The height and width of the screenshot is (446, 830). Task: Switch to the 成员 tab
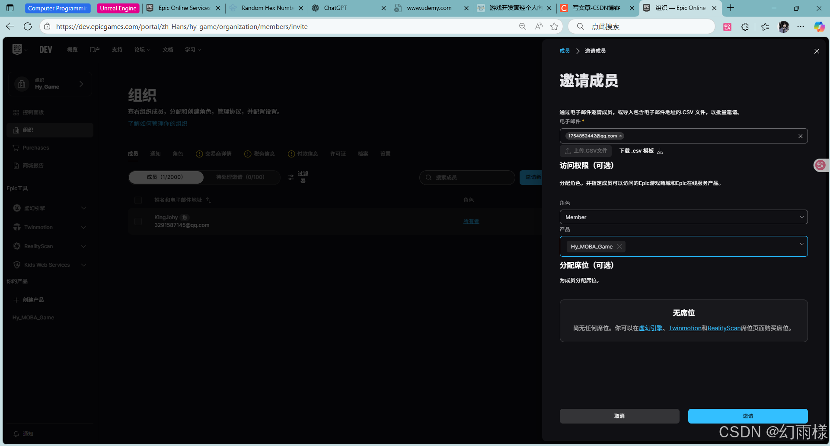coord(133,154)
